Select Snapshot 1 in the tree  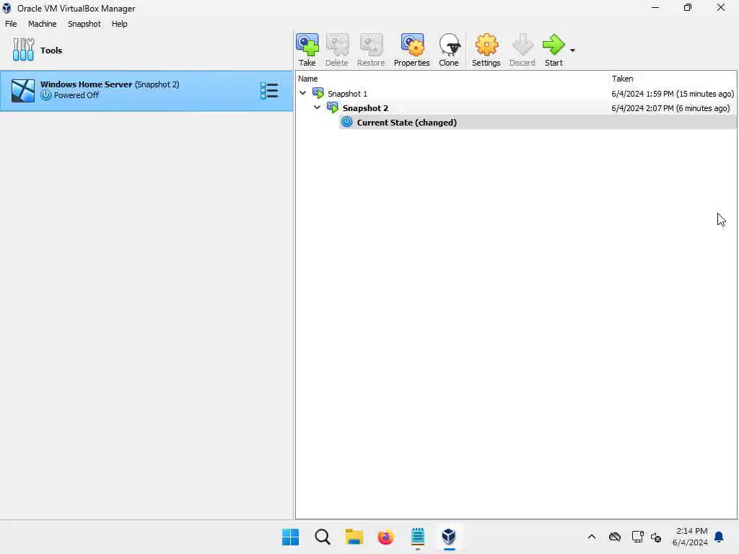(x=347, y=94)
